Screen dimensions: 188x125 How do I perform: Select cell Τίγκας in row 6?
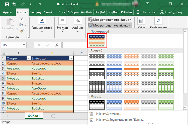[52, 83]
